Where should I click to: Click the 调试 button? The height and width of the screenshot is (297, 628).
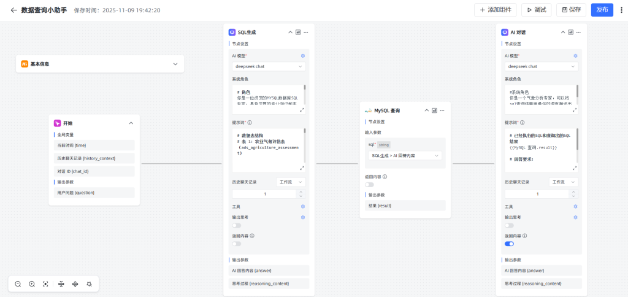[536, 10]
